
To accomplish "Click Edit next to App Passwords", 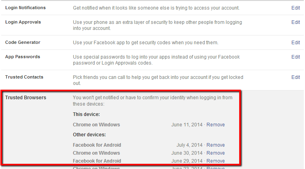I will pyautogui.click(x=295, y=57).
